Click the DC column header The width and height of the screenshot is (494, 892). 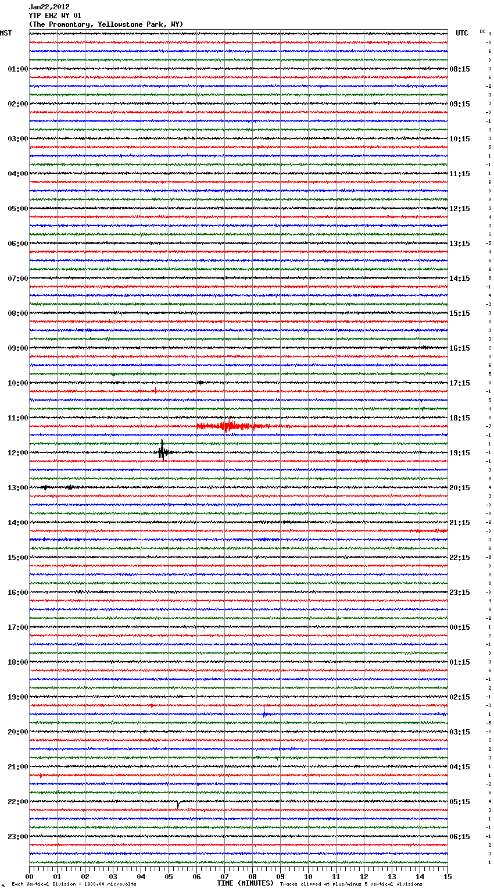click(x=482, y=31)
